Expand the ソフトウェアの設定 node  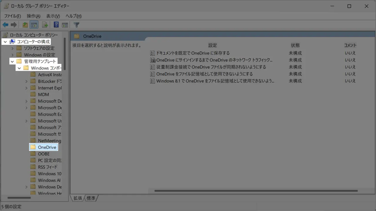pos(12,48)
